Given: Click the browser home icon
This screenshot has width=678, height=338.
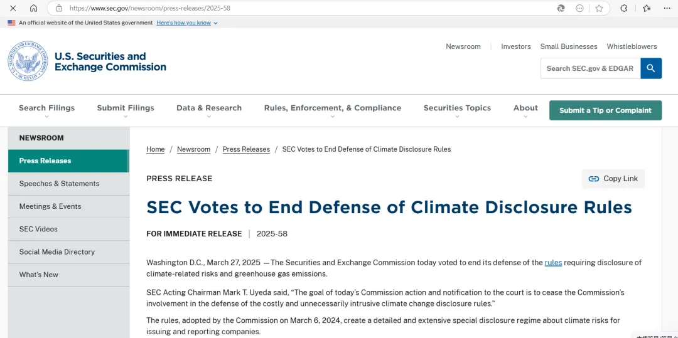Looking at the screenshot, I should [x=34, y=8].
